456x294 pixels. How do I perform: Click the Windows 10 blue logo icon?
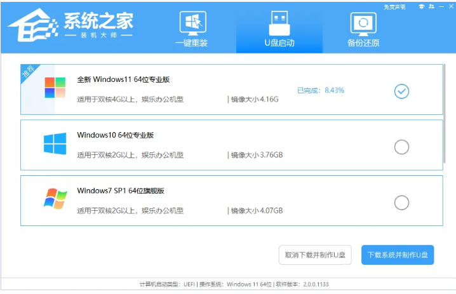pos(55,144)
